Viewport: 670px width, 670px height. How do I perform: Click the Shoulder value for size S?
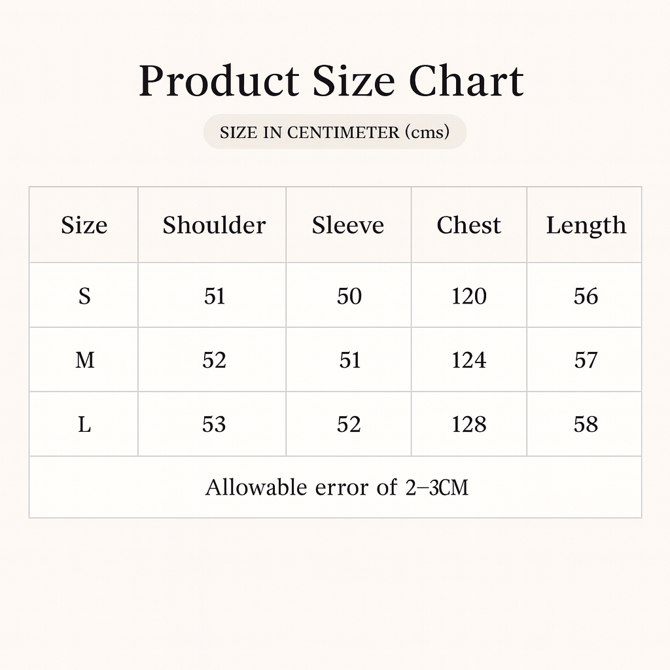pyautogui.click(x=215, y=296)
